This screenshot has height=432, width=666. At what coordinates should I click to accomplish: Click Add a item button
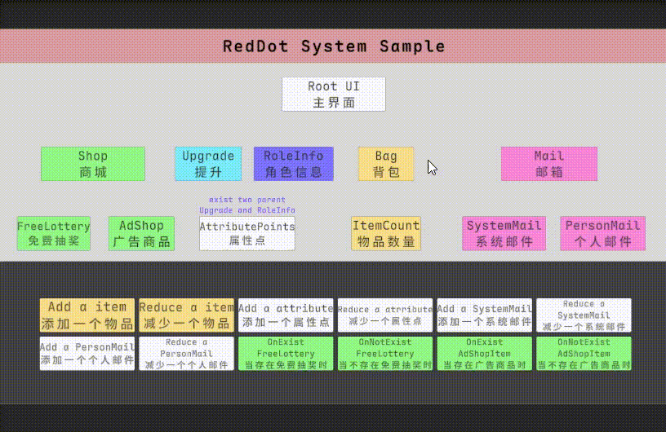tap(87, 315)
